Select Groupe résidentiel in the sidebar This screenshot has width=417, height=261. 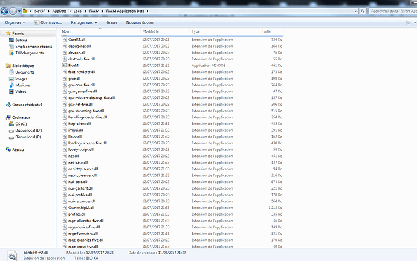(x=27, y=105)
